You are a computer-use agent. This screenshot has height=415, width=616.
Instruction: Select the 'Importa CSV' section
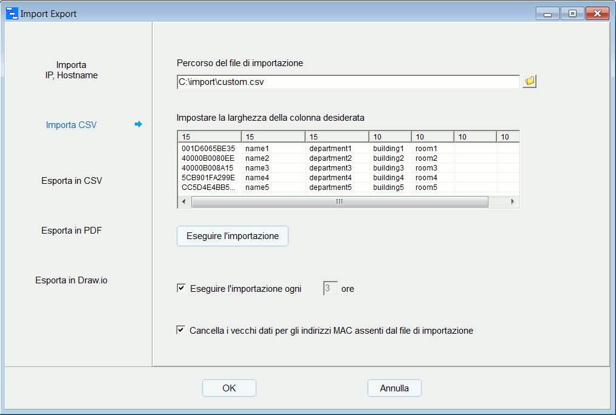pos(71,125)
